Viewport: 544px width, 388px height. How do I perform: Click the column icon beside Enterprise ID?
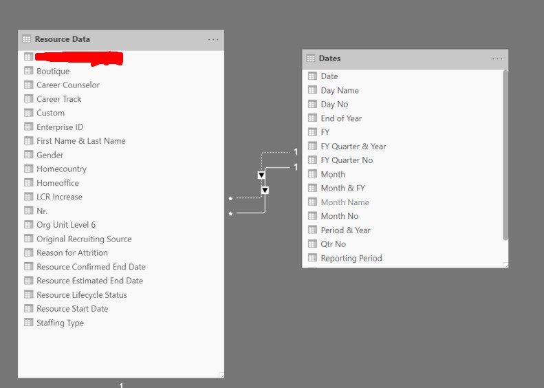(x=29, y=127)
